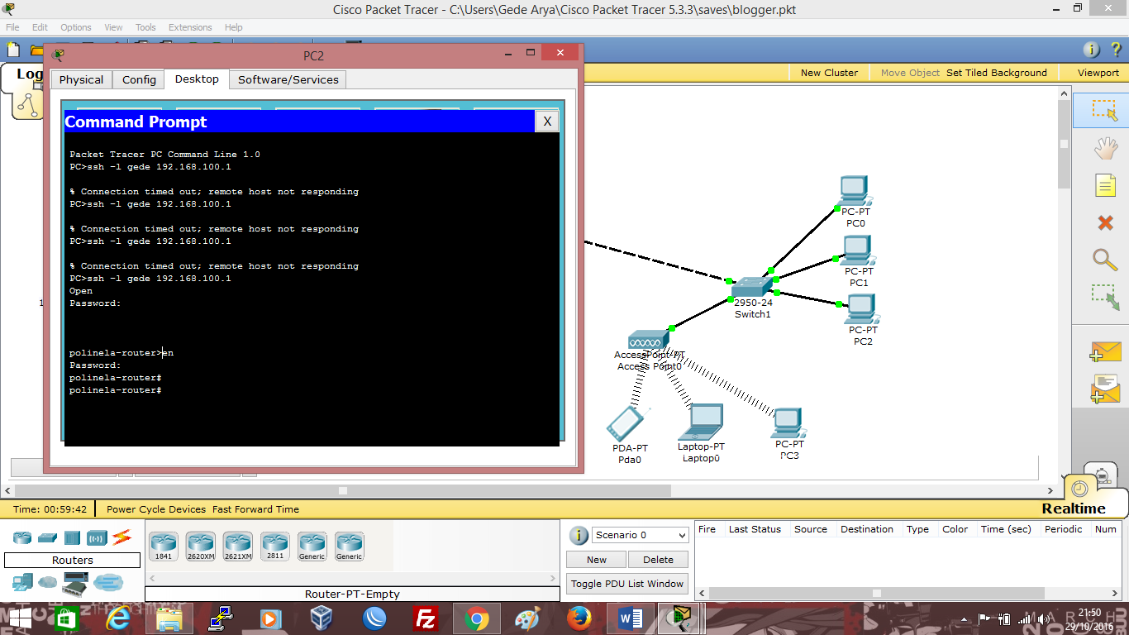Image resolution: width=1129 pixels, height=635 pixels.
Task: Click the New scenario button
Action: tap(597, 560)
